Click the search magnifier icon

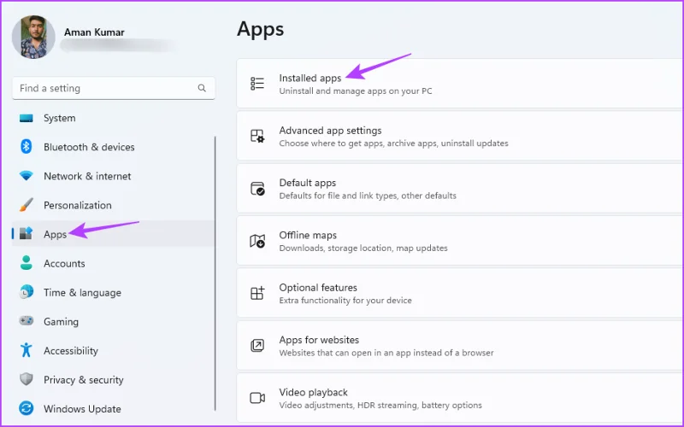[202, 88]
